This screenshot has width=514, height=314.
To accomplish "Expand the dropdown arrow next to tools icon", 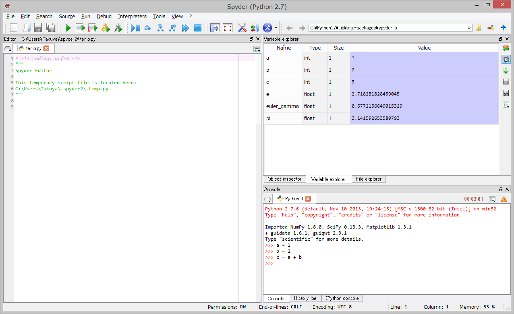I will tap(276, 28).
